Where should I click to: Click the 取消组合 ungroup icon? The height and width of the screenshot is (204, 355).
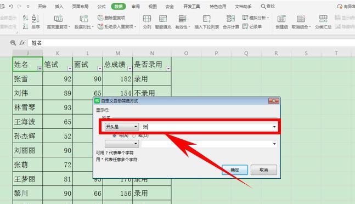pos(301,19)
